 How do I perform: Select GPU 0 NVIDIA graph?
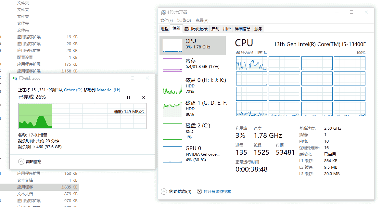coord(172,154)
